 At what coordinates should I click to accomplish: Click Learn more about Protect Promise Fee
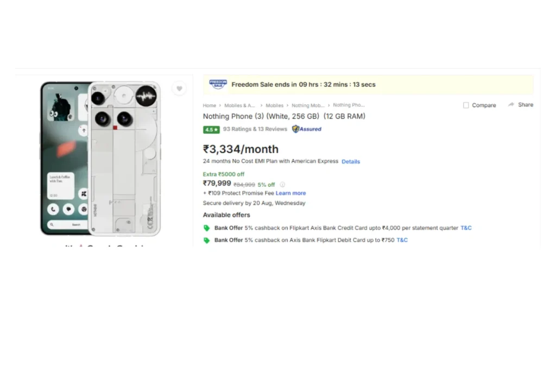tap(290, 193)
